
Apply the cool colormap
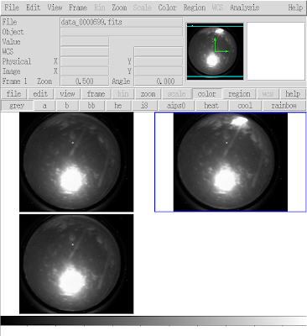245,106
